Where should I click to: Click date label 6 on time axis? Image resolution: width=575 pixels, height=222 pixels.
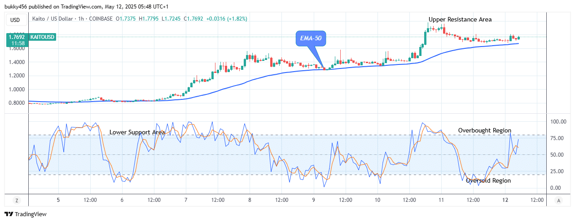pyautogui.click(x=122, y=201)
